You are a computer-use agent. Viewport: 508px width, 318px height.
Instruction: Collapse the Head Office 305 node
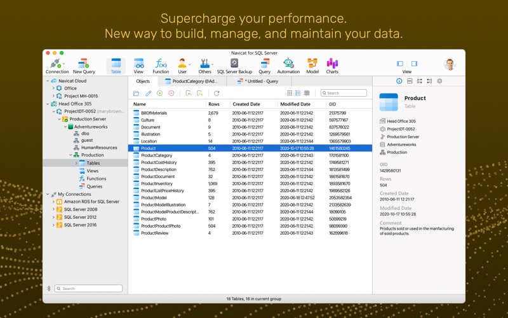coord(48,104)
